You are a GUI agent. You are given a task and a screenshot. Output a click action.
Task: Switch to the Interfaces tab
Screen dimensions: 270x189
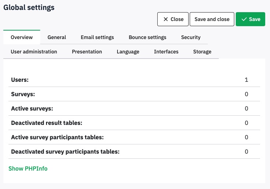pos(166,52)
